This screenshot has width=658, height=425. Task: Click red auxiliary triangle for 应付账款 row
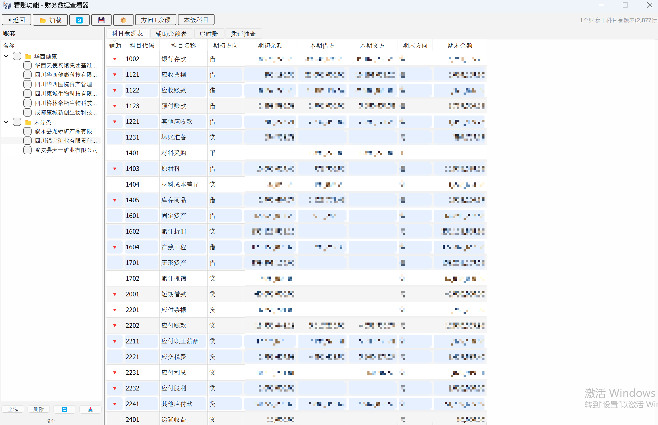click(x=115, y=326)
